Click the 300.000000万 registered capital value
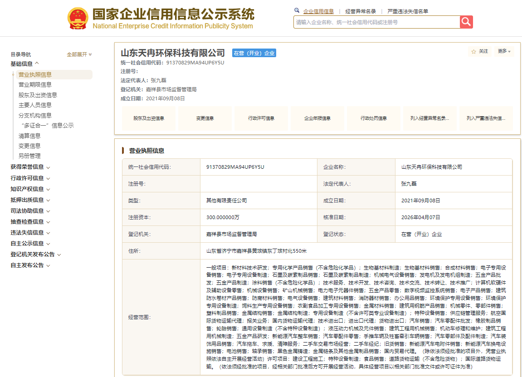Image resolution: width=522 pixels, height=377 pixels. pos(223,217)
